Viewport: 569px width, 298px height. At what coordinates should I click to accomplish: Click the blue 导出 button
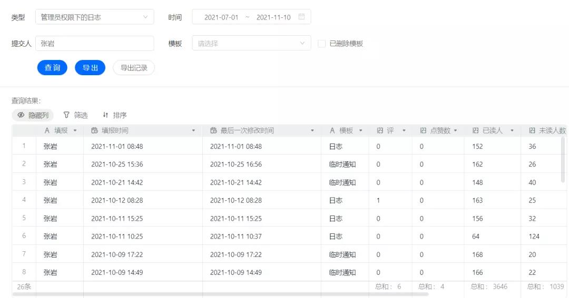[x=90, y=68]
